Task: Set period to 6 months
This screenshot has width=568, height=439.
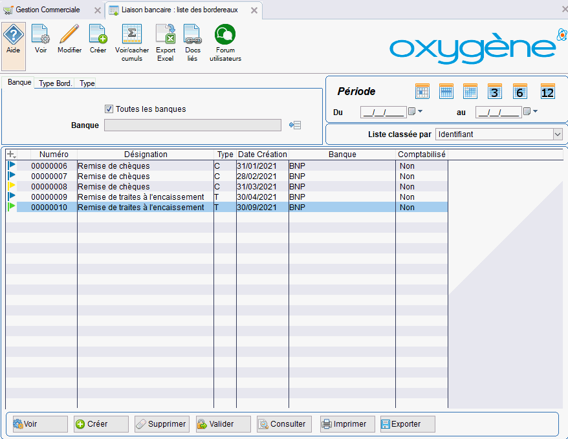Action: click(520, 92)
